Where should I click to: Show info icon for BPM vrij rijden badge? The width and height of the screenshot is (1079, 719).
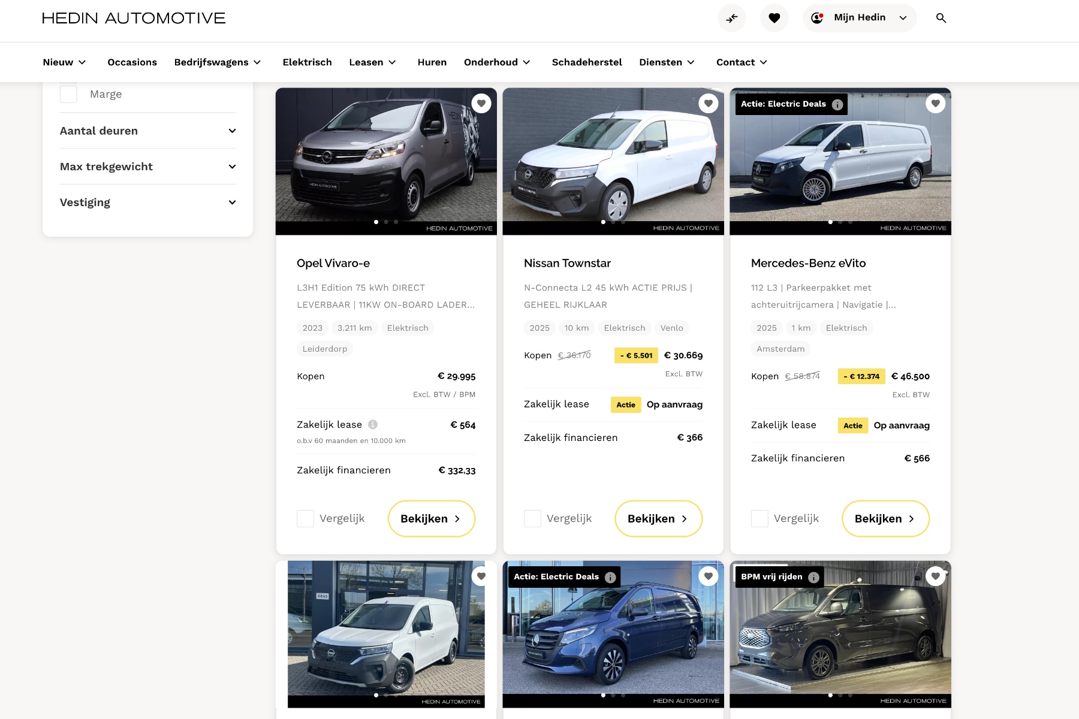click(x=813, y=577)
